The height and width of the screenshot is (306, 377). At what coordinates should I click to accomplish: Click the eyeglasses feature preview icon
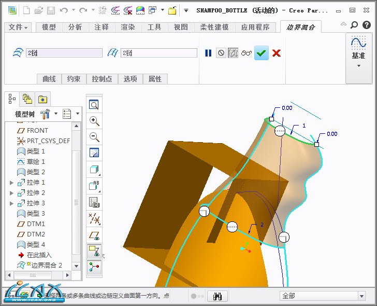click(x=247, y=53)
